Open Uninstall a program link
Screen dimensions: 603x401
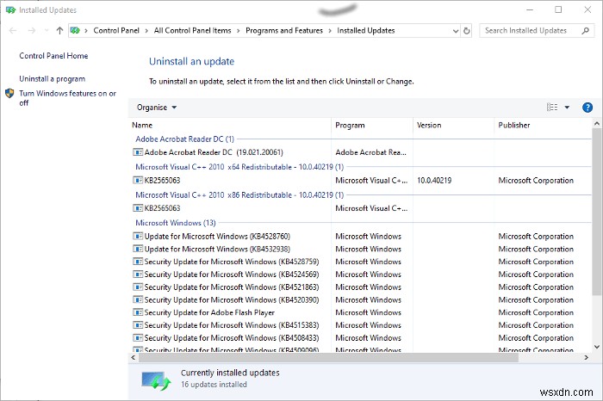point(53,79)
